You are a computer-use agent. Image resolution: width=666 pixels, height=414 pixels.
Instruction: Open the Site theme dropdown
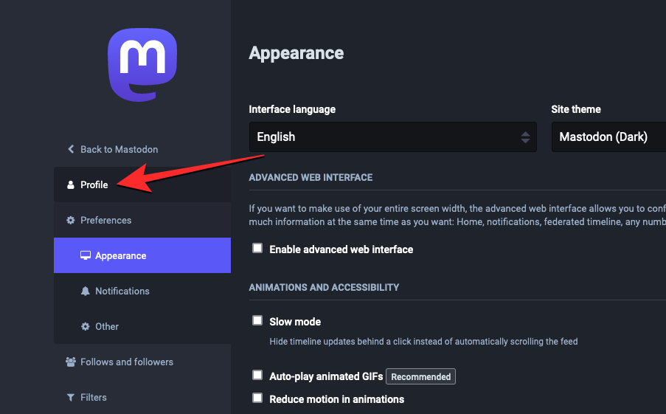608,137
